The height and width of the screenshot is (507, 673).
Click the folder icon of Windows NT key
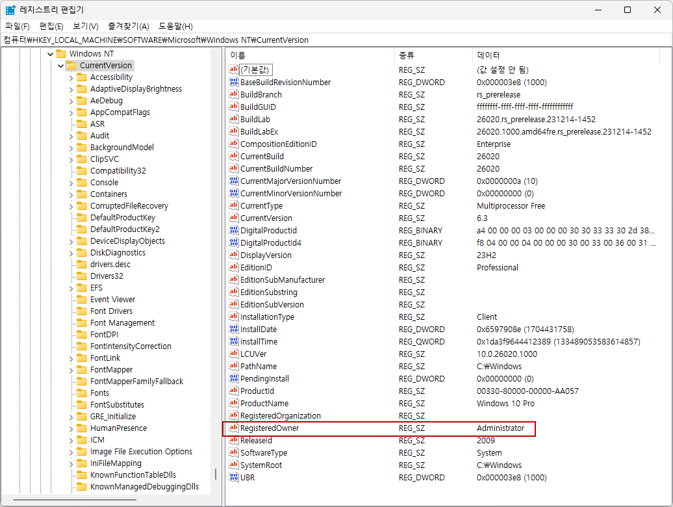[61, 54]
